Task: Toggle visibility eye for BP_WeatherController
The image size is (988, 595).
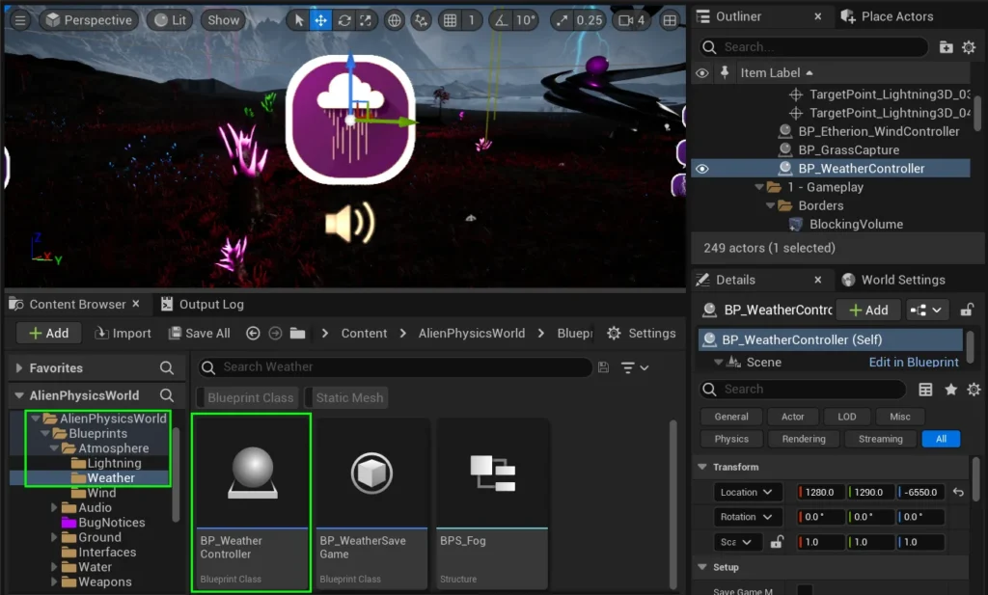Action: (702, 169)
